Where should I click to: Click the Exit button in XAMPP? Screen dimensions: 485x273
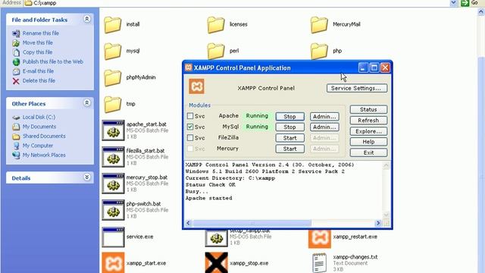(368, 152)
